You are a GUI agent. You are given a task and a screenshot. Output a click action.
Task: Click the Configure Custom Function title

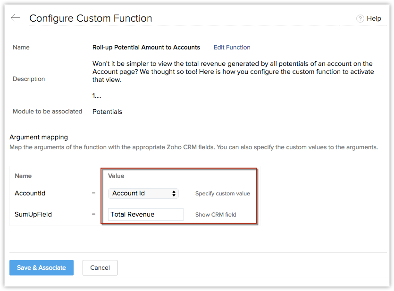[91, 18]
